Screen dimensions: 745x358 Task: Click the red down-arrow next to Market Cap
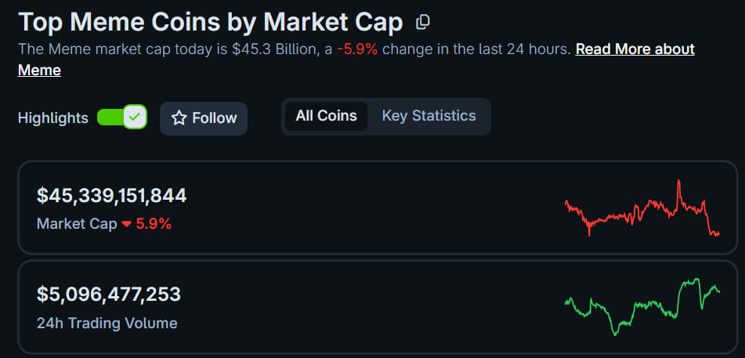125,224
